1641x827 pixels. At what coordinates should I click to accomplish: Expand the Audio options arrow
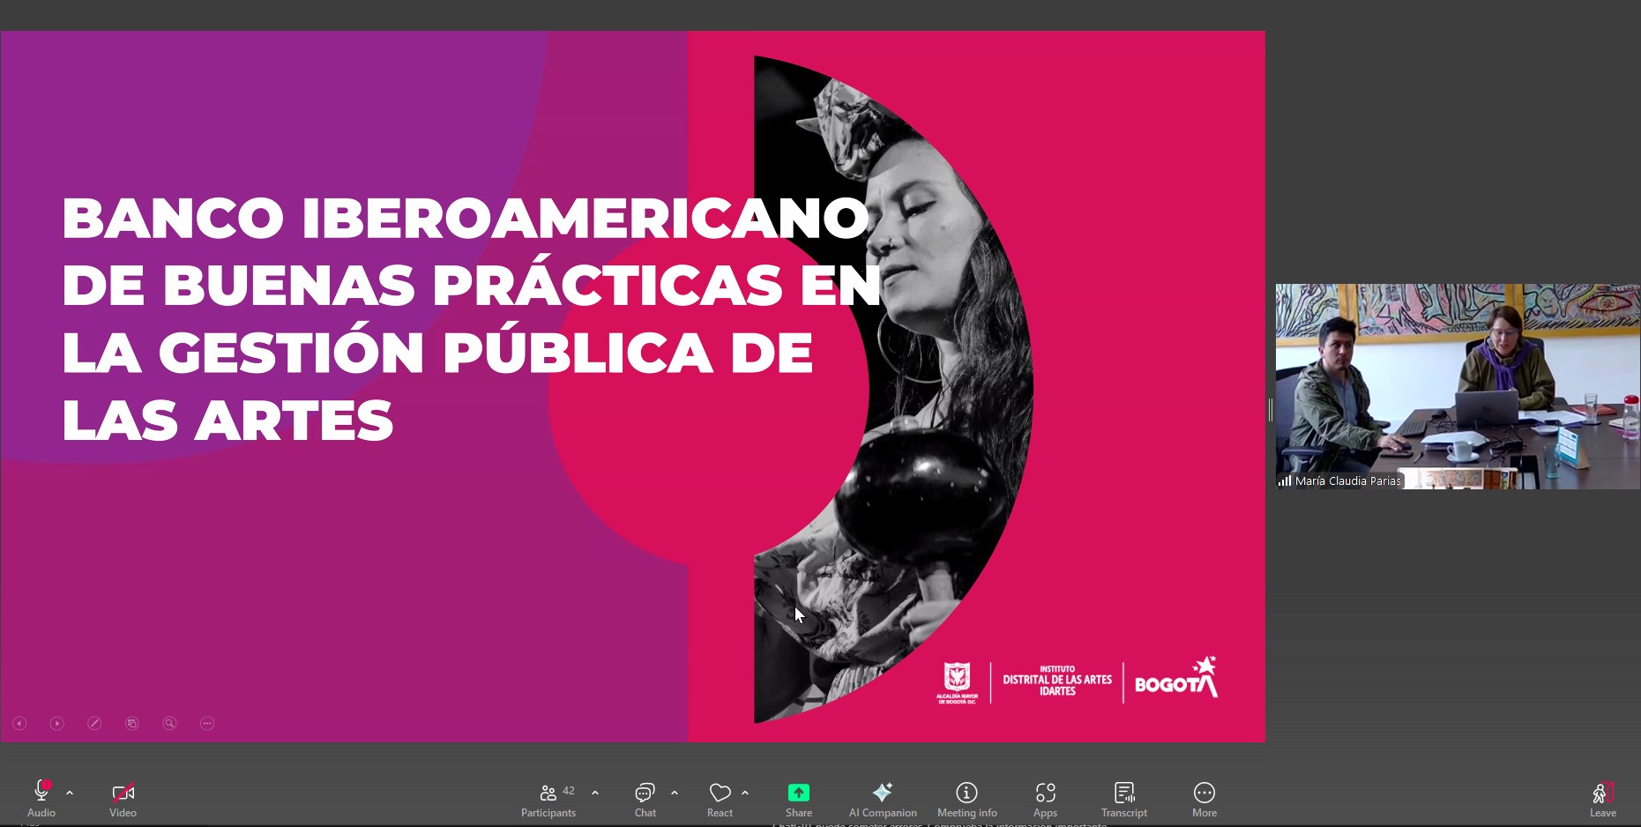coord(70,793)
